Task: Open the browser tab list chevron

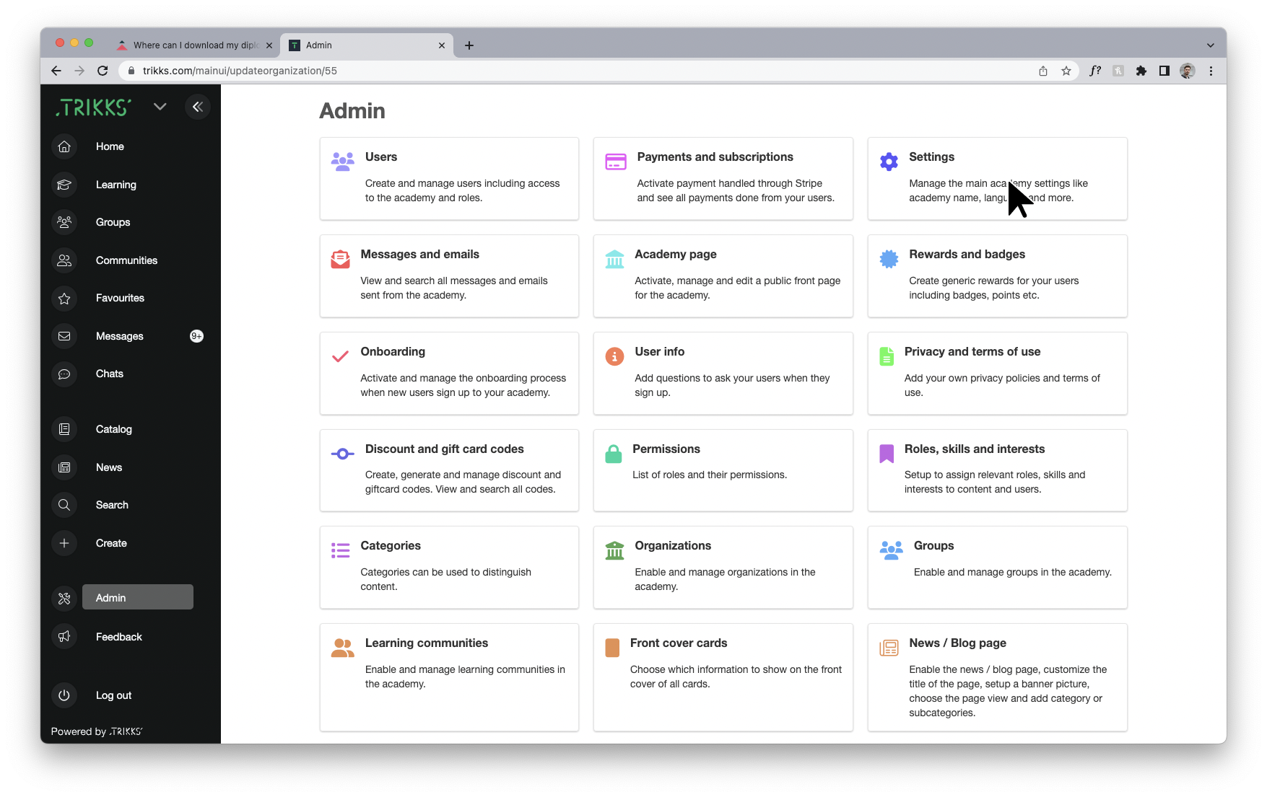Action: pos(1211,45)
